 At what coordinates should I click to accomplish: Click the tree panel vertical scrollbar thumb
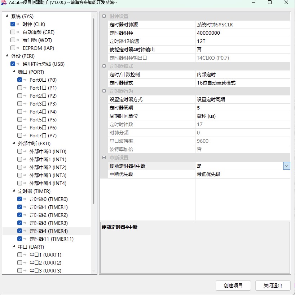pos(94,111)
